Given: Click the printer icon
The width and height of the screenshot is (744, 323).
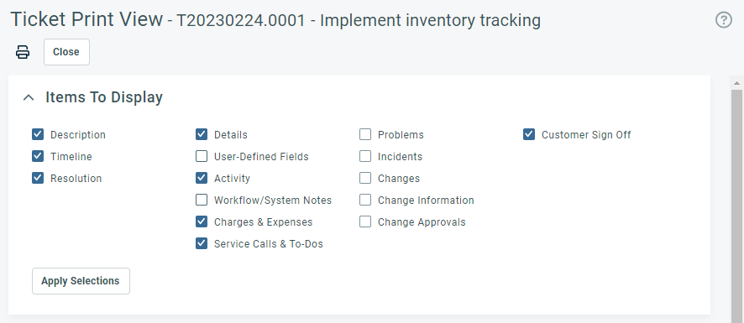Looking at the screenshot, I should pyautogui.click(x=23, y=52).
